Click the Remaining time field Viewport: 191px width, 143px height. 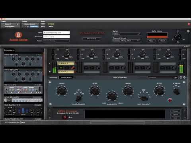[66, 77]
